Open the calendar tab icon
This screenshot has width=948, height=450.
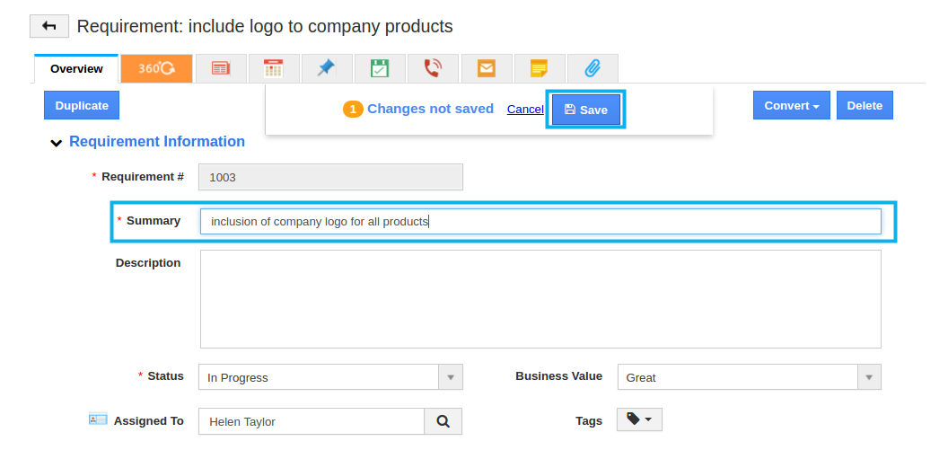[x=273, y=68]
